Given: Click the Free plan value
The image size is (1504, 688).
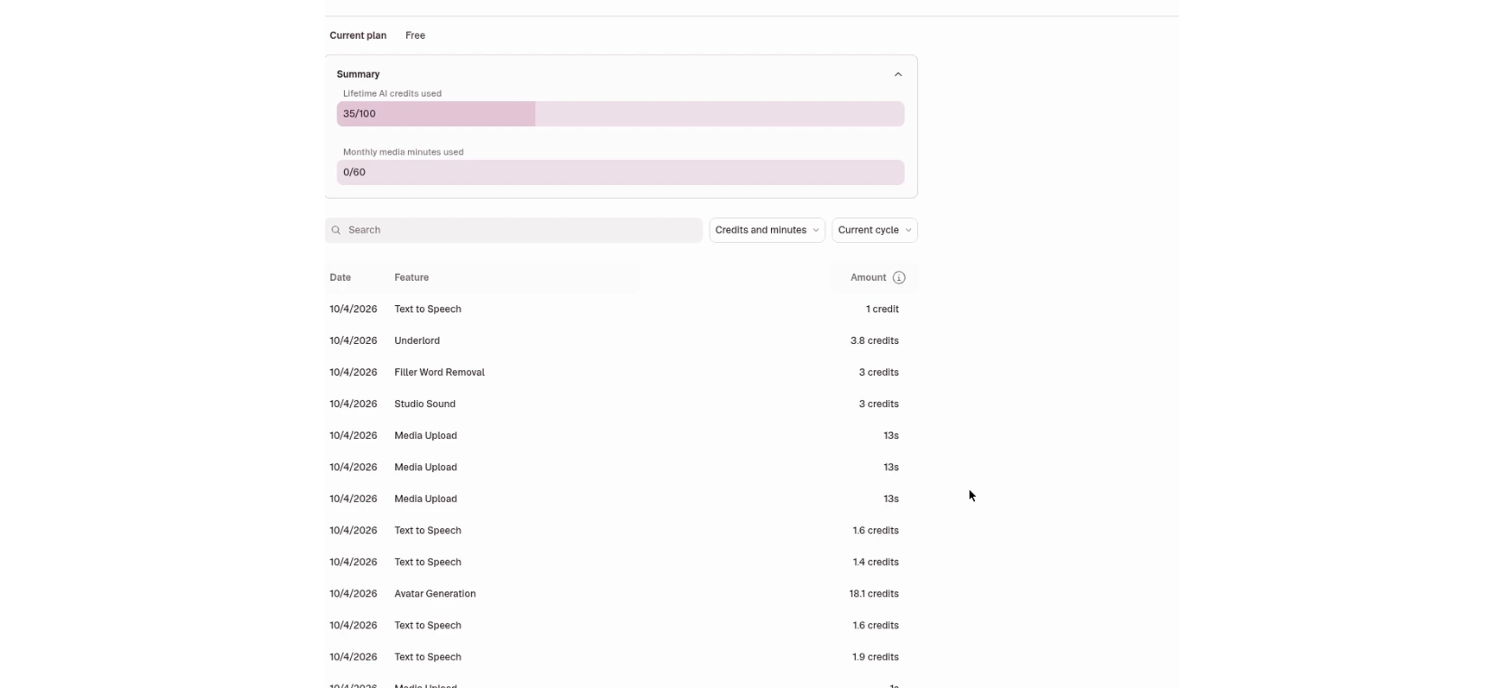Looking at the screenshot, I should (415, 35).
